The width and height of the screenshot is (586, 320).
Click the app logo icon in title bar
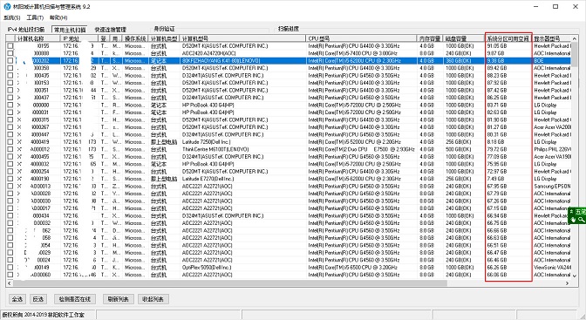[x=7, y=6]
